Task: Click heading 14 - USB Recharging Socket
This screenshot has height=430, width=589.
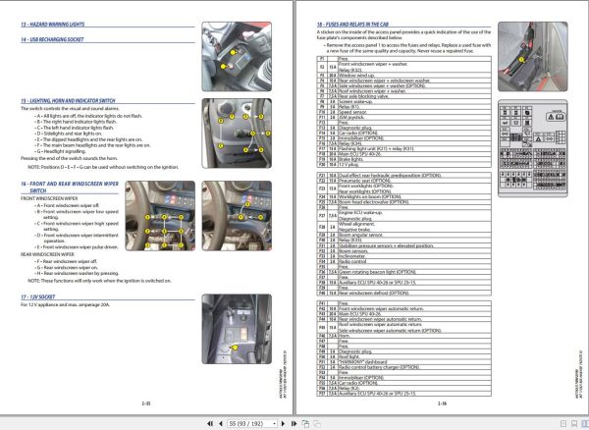Action: [x=52, y=39]
